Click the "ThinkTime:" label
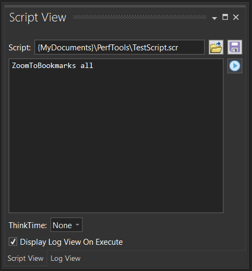Viewport: 252px width, 271px height. point(28,225)
